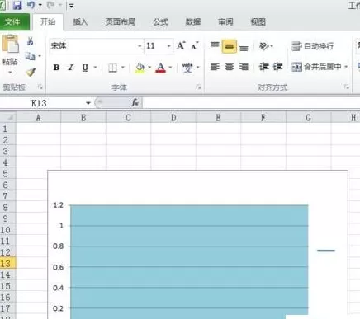
Task: Toggle underline formatting
Action: [85, 68]
